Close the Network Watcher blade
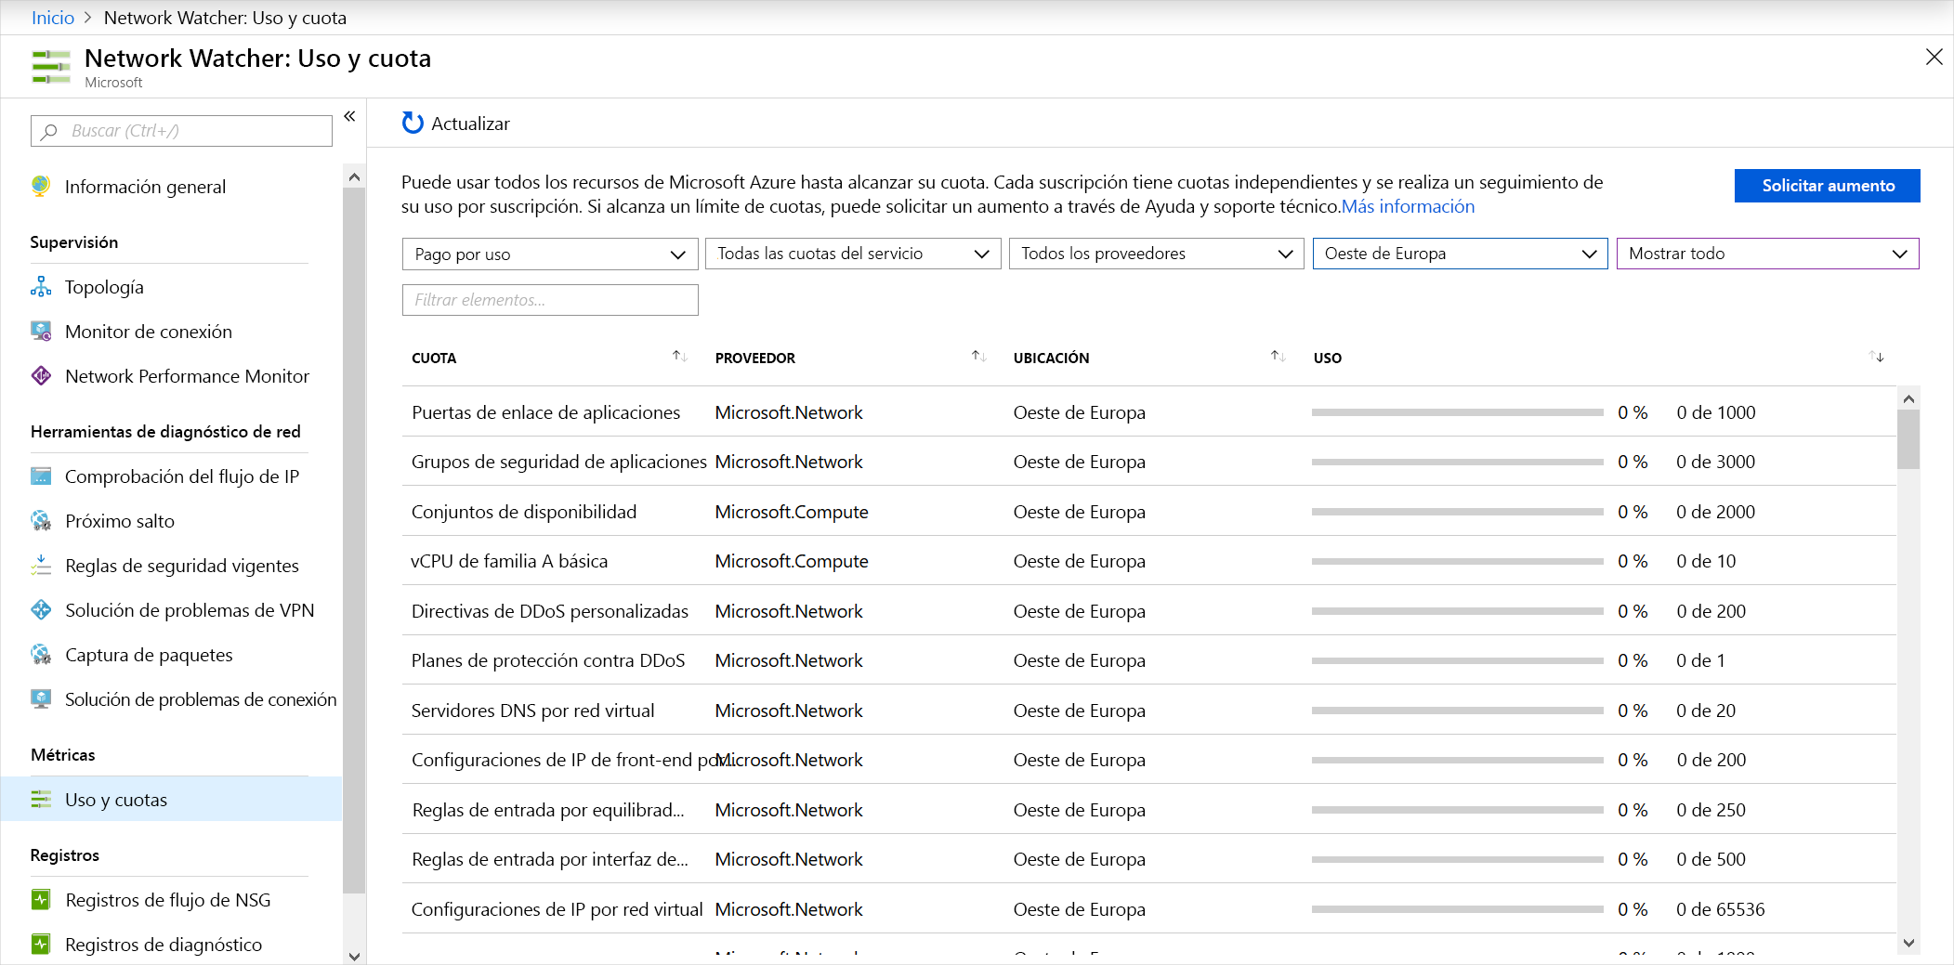Image resolution: width=1954 pixels, height=965 pixels. pyautogui.click(x=1934, y=57)
